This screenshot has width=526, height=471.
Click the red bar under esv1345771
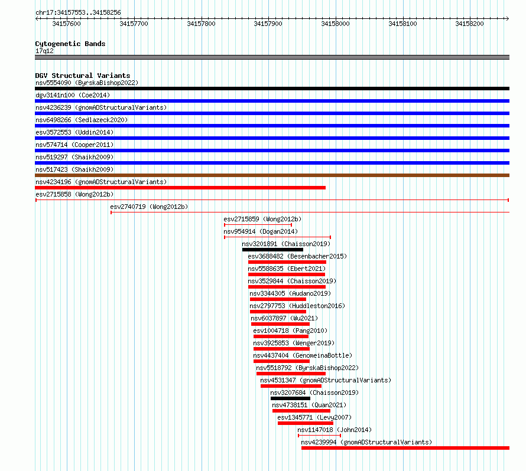click(x=306, y=423)
